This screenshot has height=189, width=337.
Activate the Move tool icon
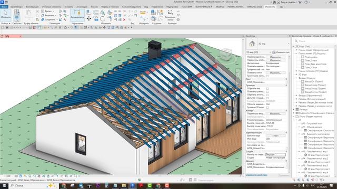pyautogui.click(x=89, y=19)
